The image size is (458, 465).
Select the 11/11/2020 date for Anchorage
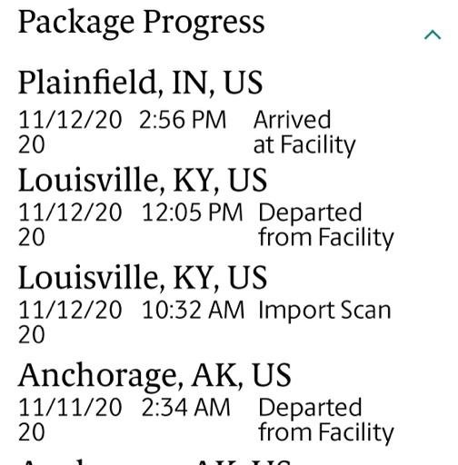pyautogui.click(x=70, y=420)
